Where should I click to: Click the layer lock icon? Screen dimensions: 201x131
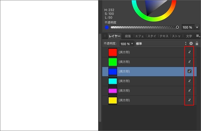197,44
